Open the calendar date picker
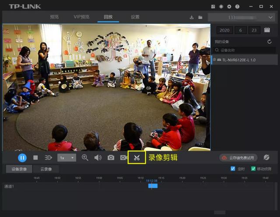 click(267, 30)
